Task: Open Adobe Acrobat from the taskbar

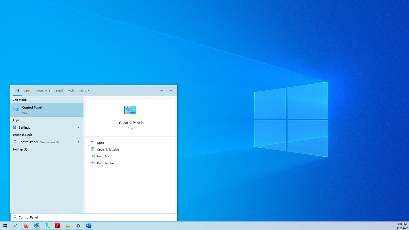Action: 57,226
